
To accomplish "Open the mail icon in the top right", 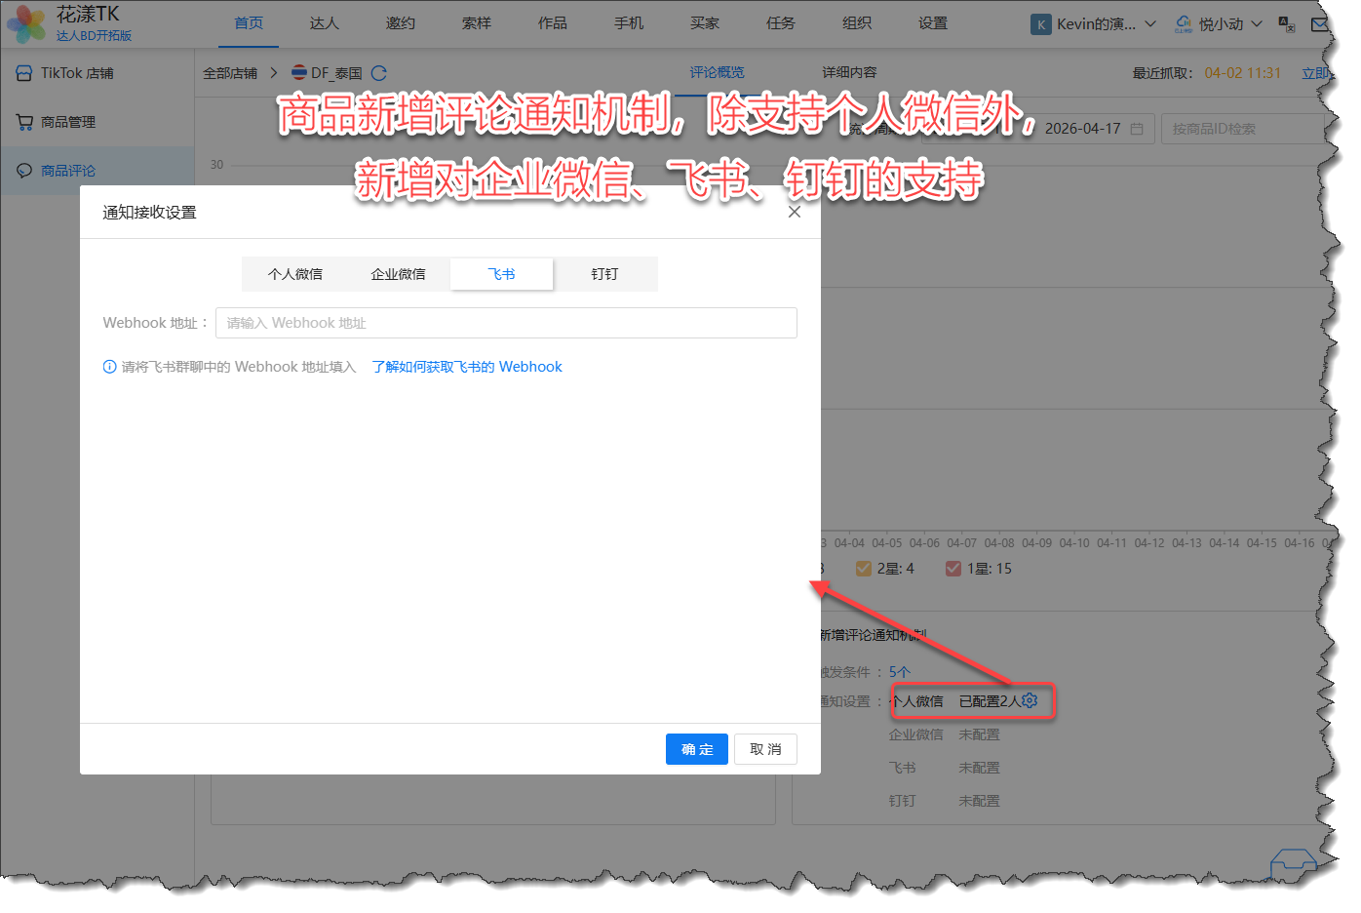I will tap(1320, 24).
